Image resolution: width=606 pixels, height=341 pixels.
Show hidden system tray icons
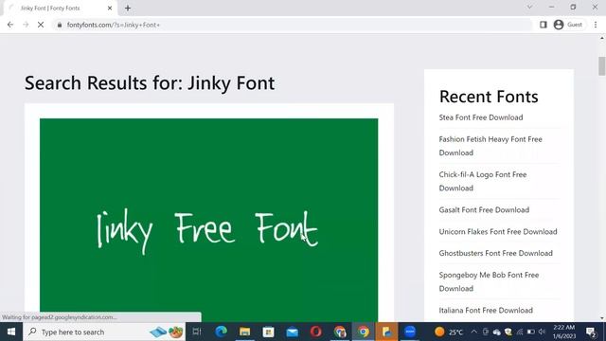tap(474, 332)
